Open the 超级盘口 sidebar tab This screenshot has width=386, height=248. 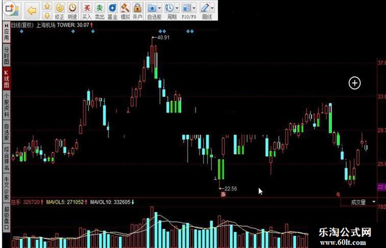(x=7, y=217)
